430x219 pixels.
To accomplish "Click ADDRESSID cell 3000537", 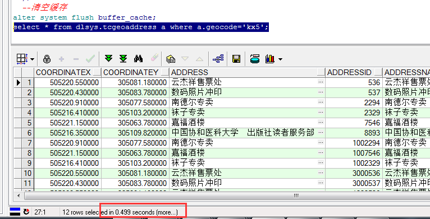I will 354,183.
